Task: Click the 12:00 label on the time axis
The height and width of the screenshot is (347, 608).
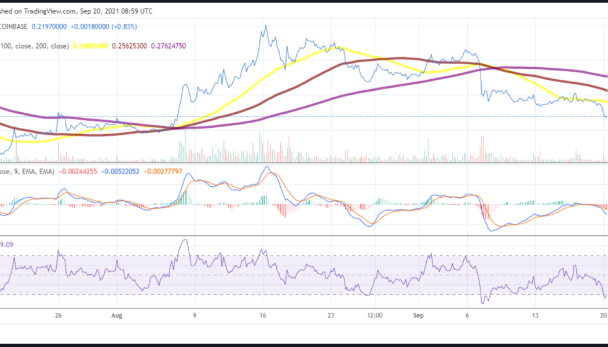Action: [x=375, y=316]
